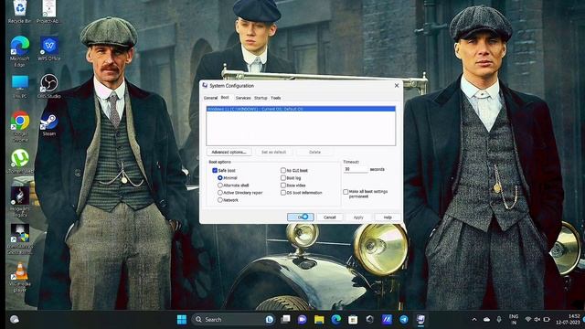Open the weather widget on taskbar
Image resolution: width=585 pixels, height=329 pixels.
coord(15,319)
